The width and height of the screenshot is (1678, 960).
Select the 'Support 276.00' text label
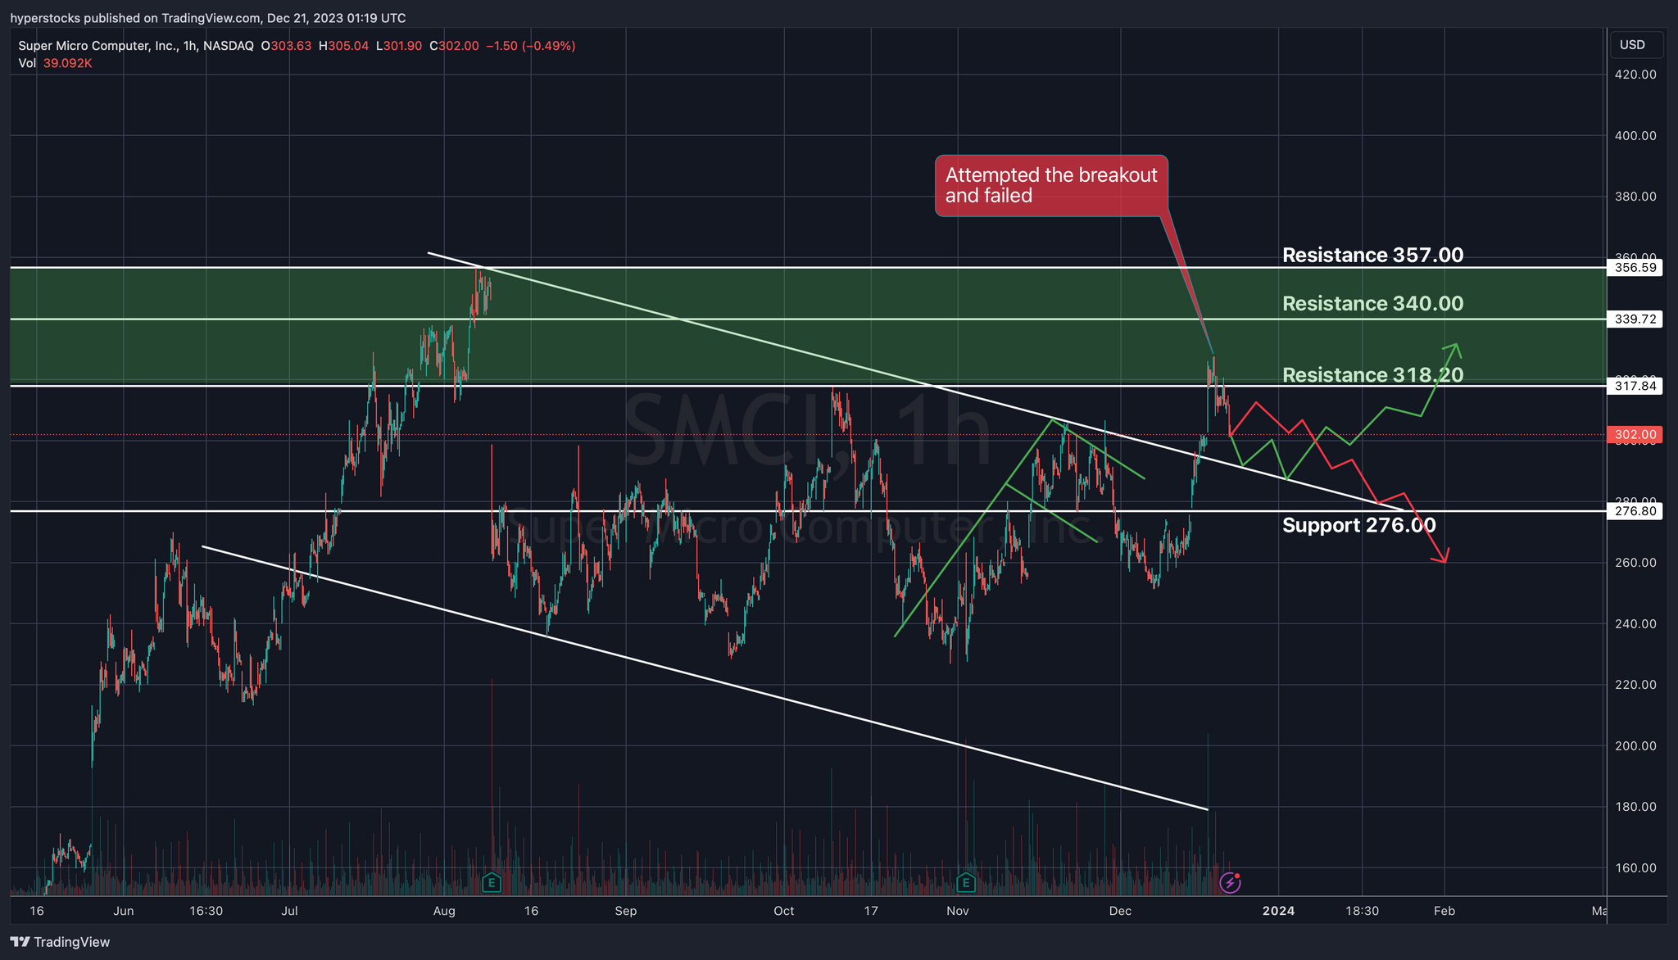pos(1358,525)
